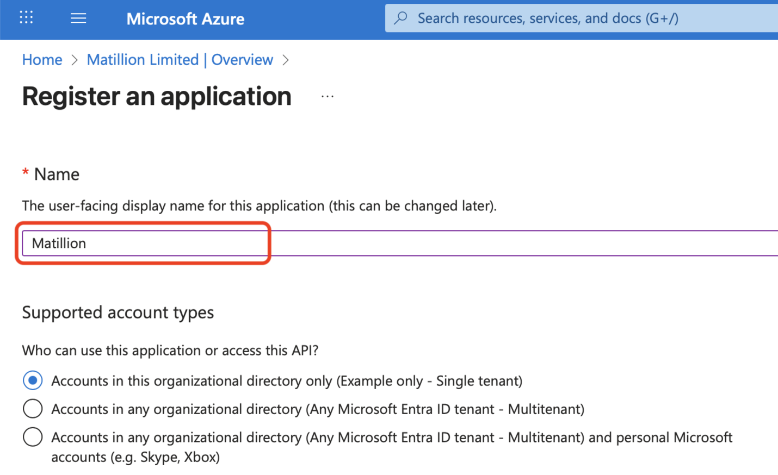The height and width of the screenshot is (475, 778).
Task: Click the single tenant option label text
Action: [287, 380]
